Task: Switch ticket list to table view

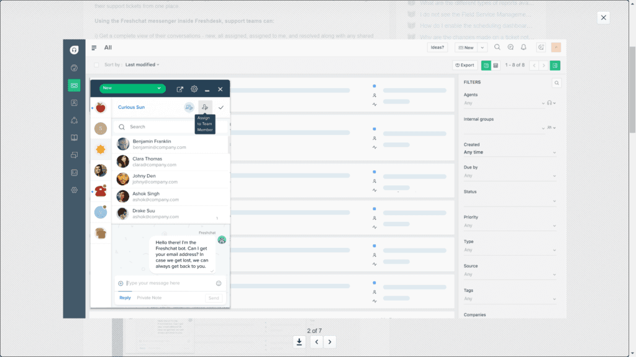Action: pos(495,65)
